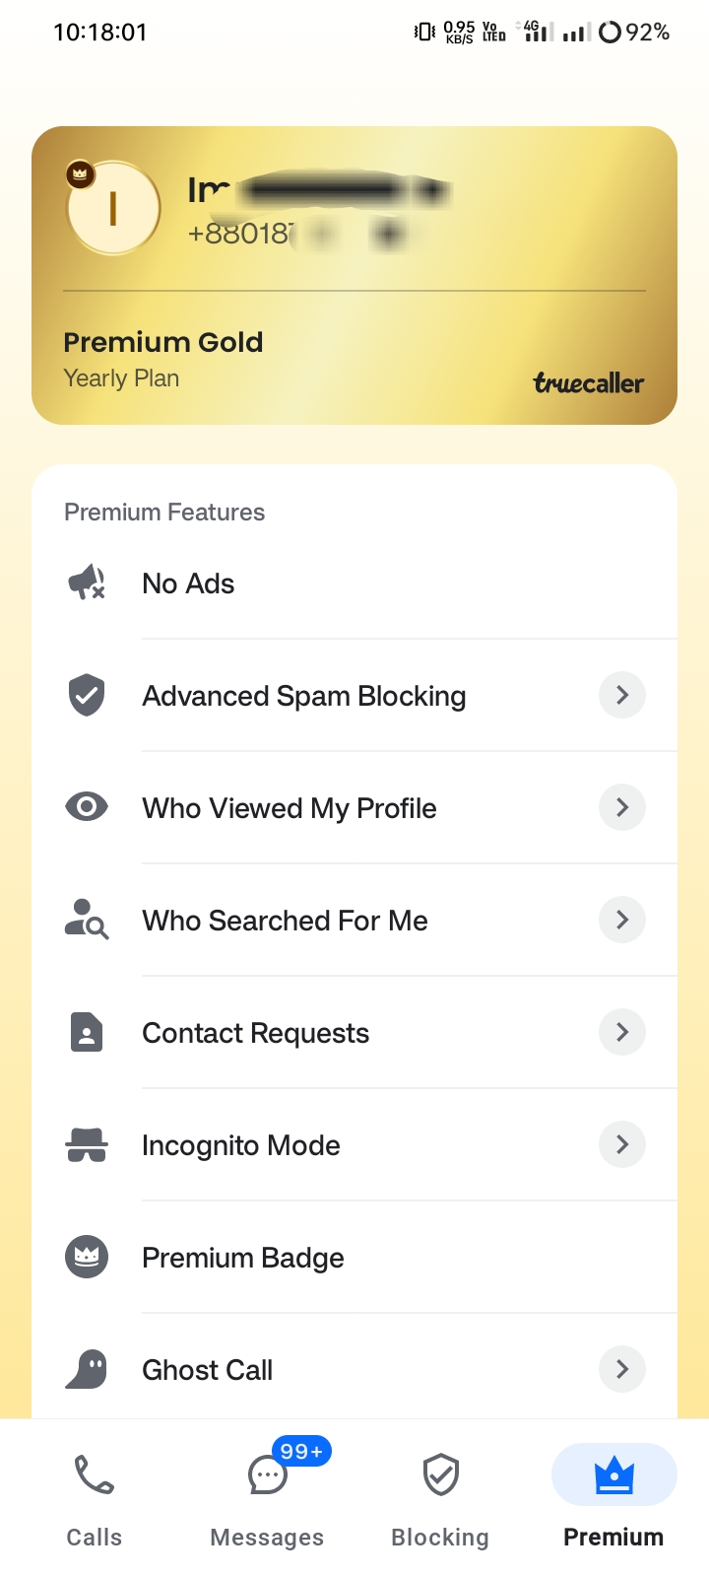Expand Advanced Spam Blocking using its chevron
The image size is (709, 1577).
621,695
